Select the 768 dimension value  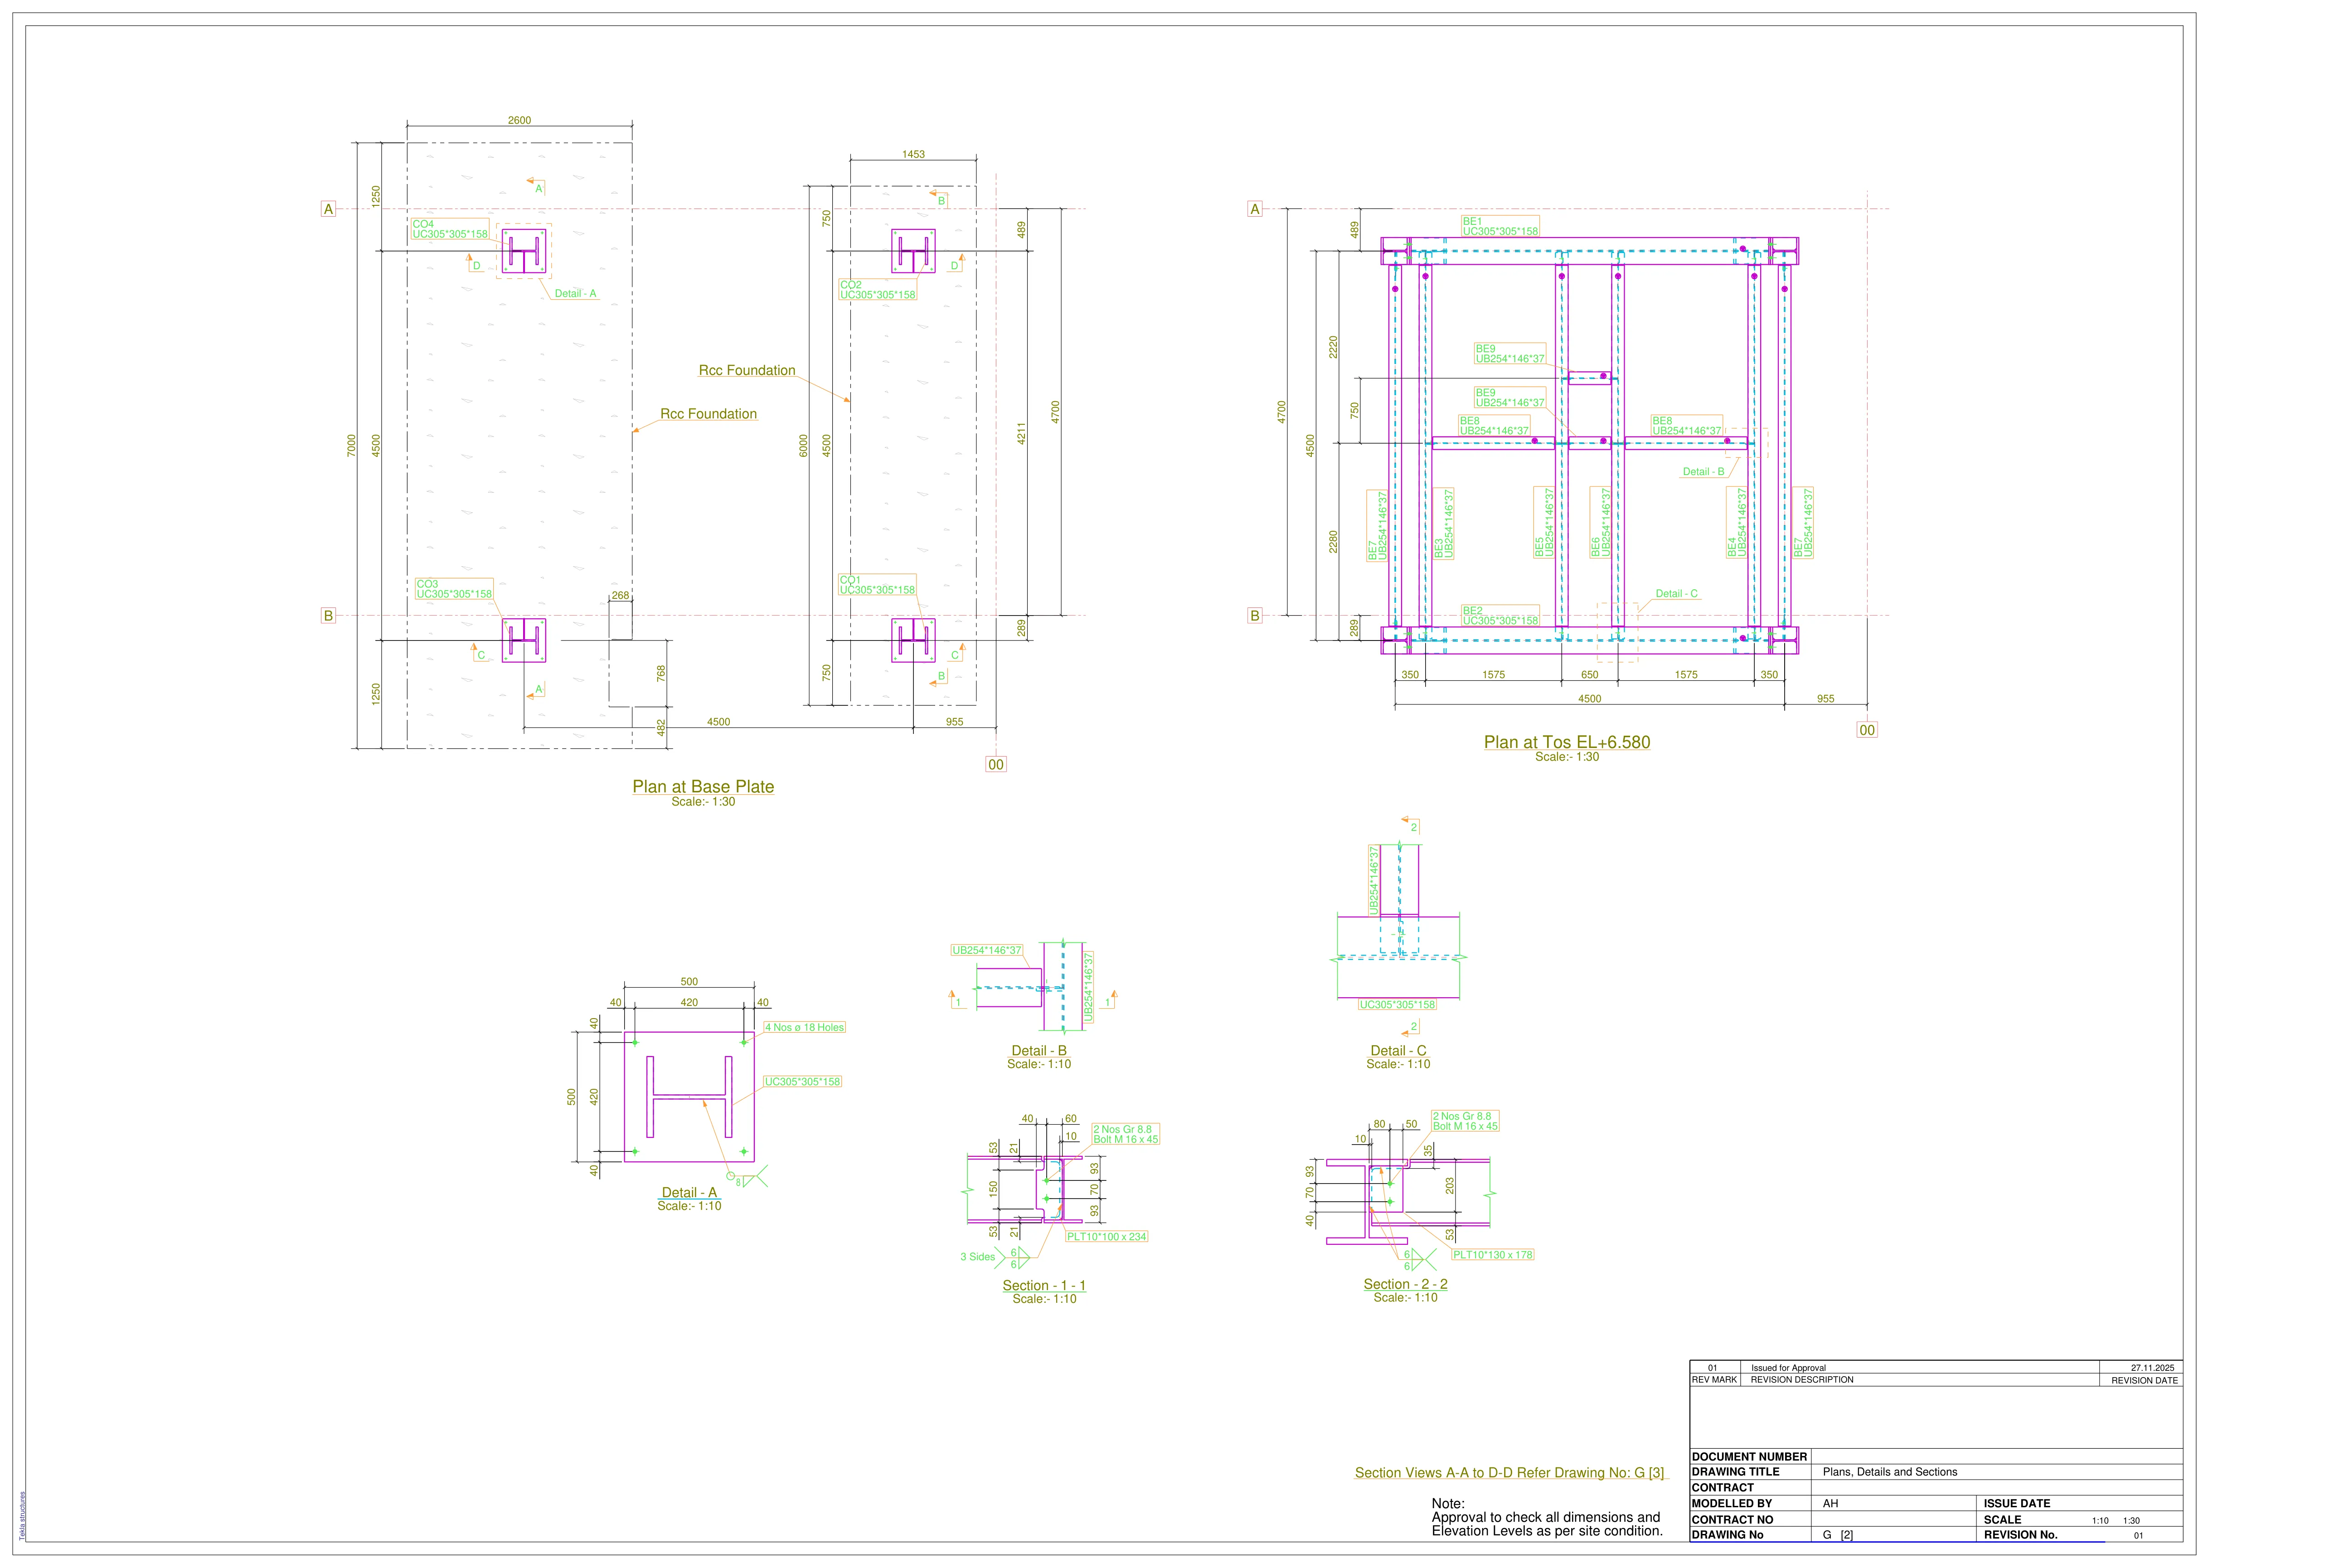[661, 674]
